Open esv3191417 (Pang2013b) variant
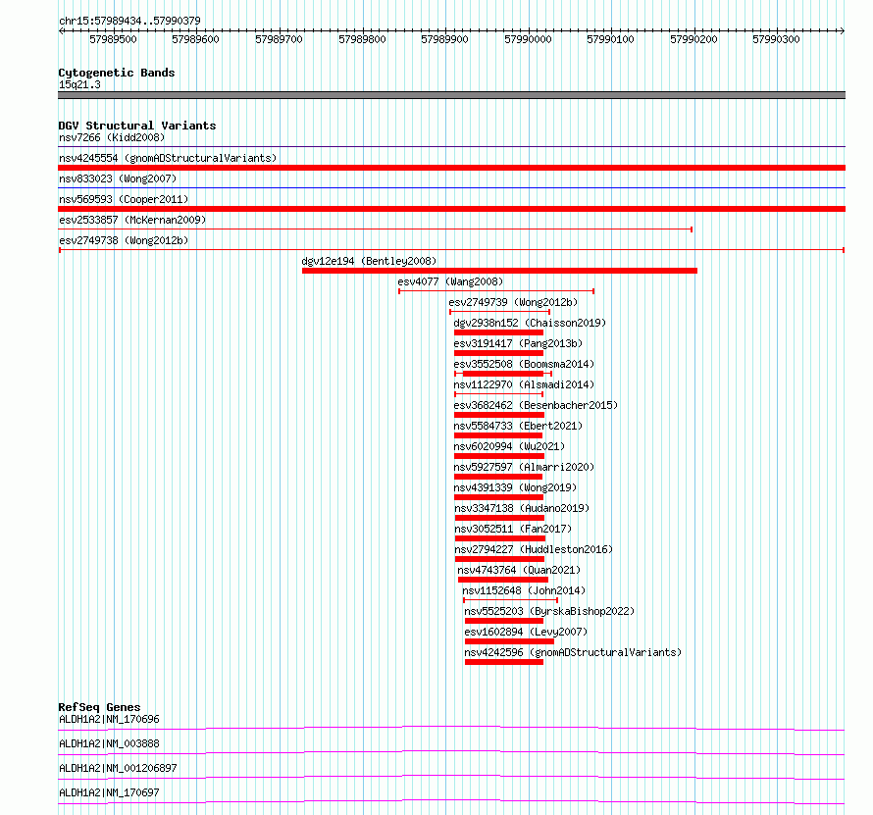Viewport: 873px width, 815px height. click(518, 343)
